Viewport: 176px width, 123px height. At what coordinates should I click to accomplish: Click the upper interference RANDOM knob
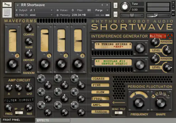click(x=155, y=42)
